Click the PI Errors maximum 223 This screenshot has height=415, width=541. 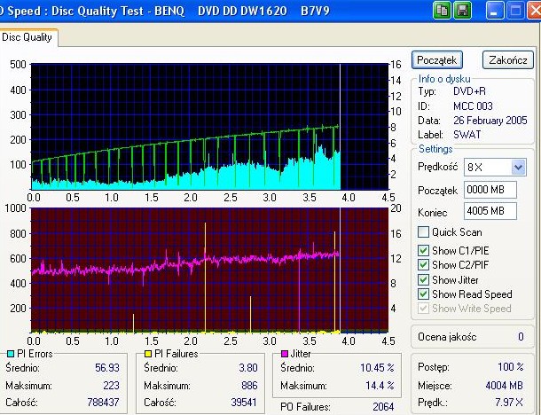pyautogui.click(x=111, y=386)
